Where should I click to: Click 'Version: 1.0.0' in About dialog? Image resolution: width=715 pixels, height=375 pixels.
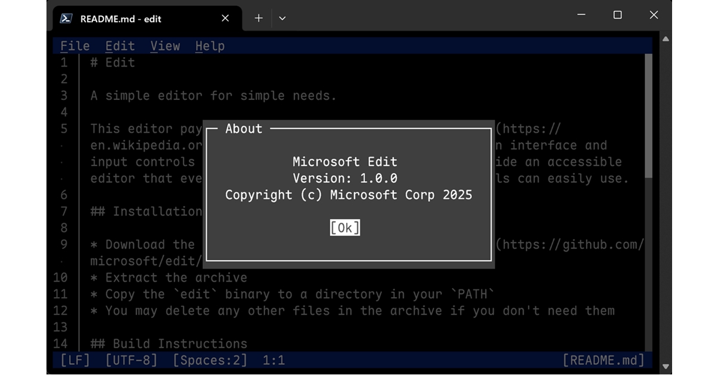[345, 179]
